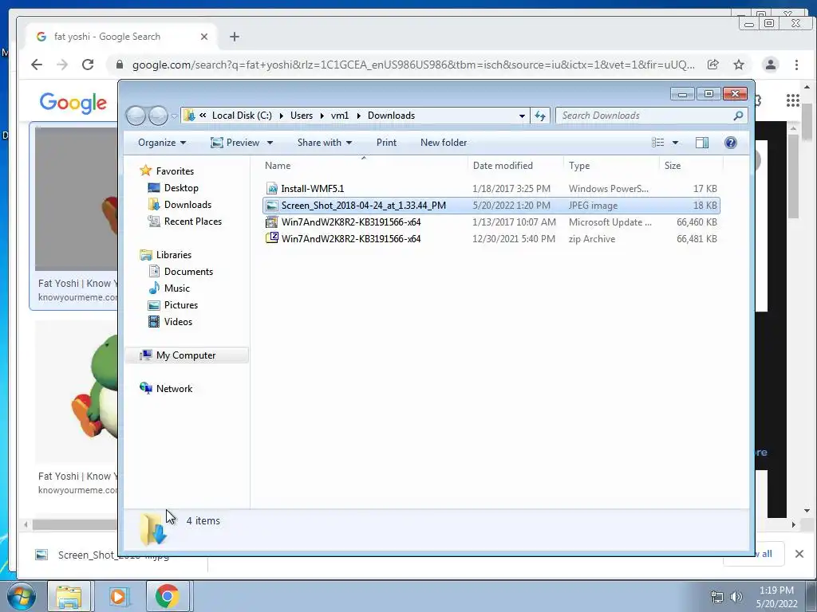Image resolution: width=817 pixels, height=612 pixels.
Task: Open Windows Explorer from taskbar
Action: [x=69, y=596]
